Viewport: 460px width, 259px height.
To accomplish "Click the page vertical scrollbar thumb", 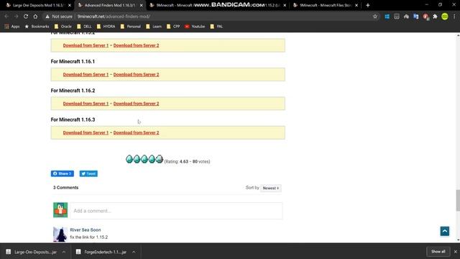I will (458, 200).
